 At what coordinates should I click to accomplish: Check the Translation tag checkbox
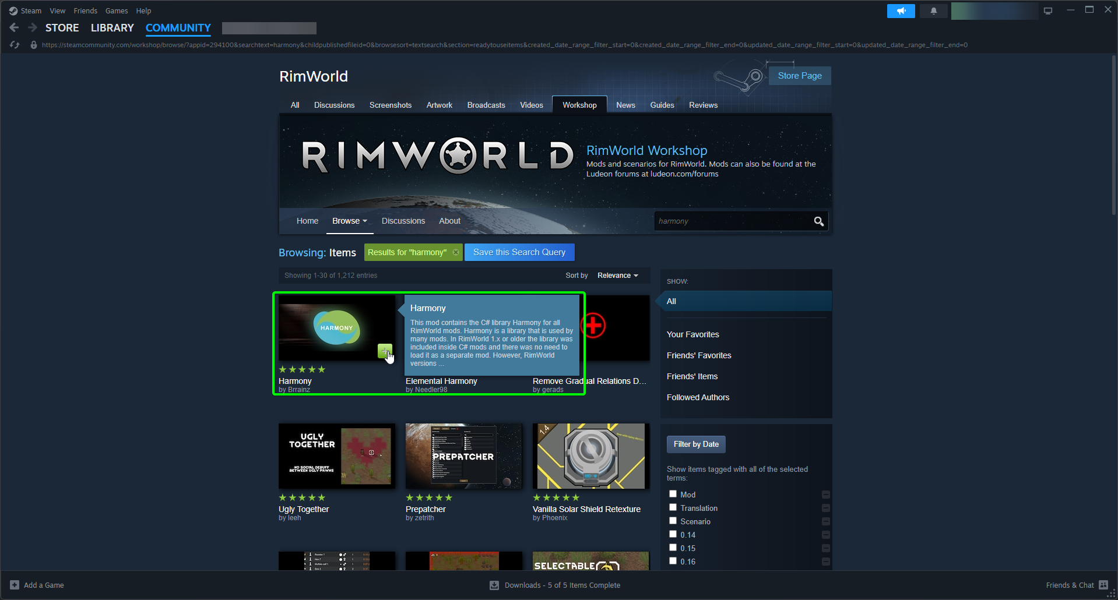click(673, 507)
